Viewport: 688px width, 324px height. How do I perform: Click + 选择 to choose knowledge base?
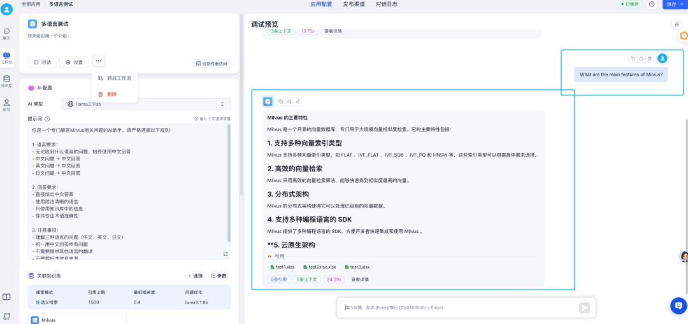click(x=196, y=276)
